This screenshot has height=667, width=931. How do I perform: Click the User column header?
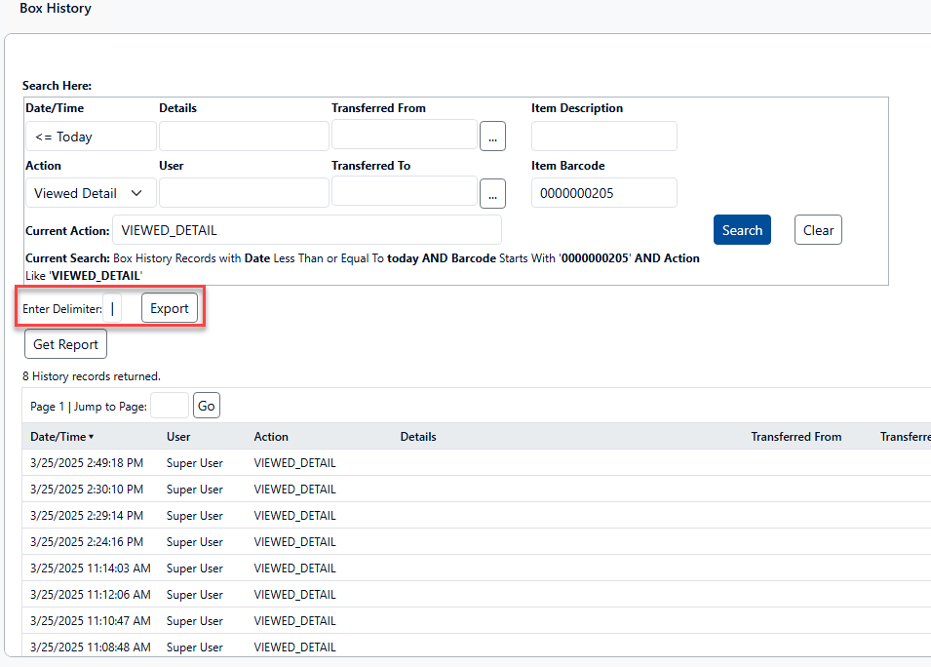pyautogui.click(x=178, y=437)
